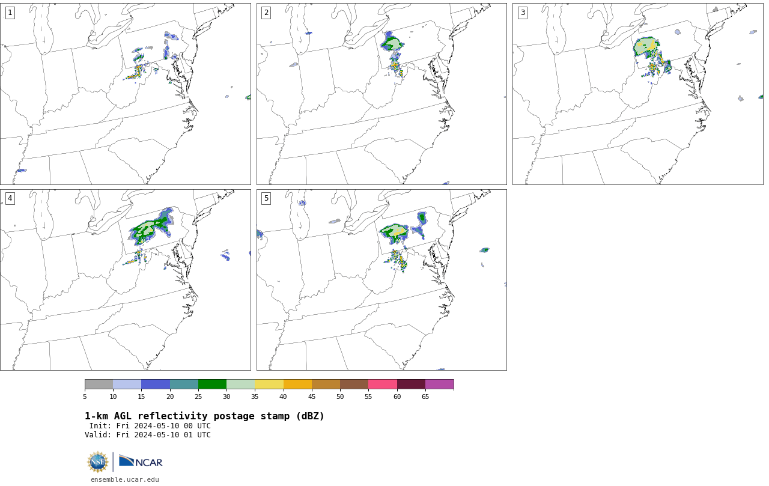Click the panel number 1 label box
The width and height of the screenshot is (769, 486).
[10, 13]
